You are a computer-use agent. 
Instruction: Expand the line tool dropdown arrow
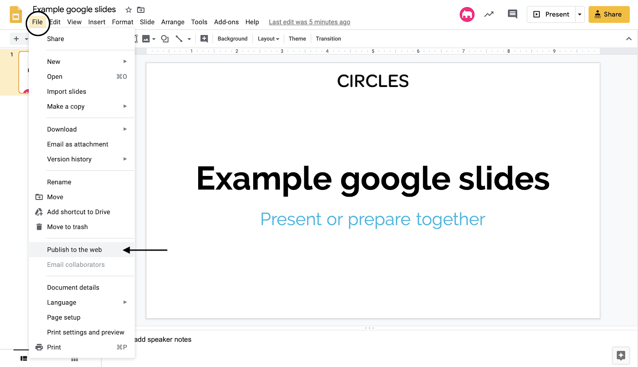pyautogui.click(x=189, y=39)
